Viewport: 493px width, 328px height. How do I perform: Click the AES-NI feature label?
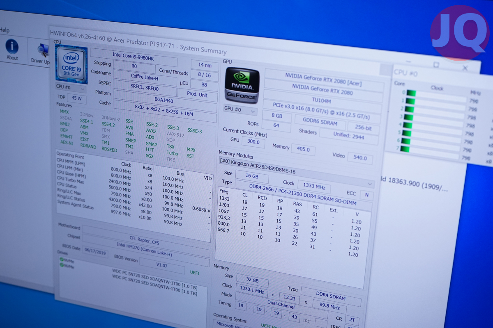(x=67, y=142)
